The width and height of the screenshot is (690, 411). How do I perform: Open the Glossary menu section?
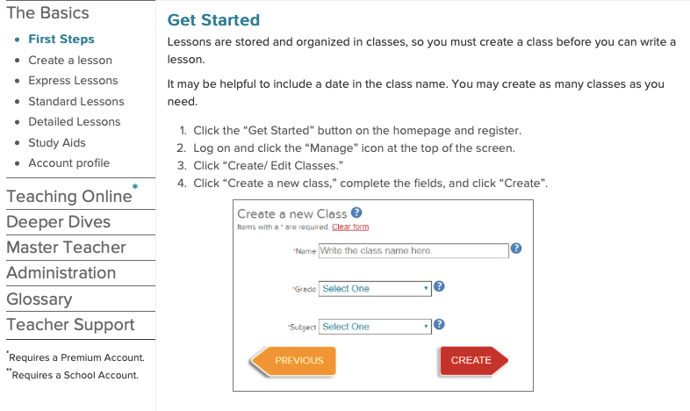(x=40, y=299)
